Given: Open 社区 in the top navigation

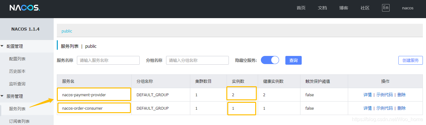Looking at the screenshot, I should click(x=365, y=8).
